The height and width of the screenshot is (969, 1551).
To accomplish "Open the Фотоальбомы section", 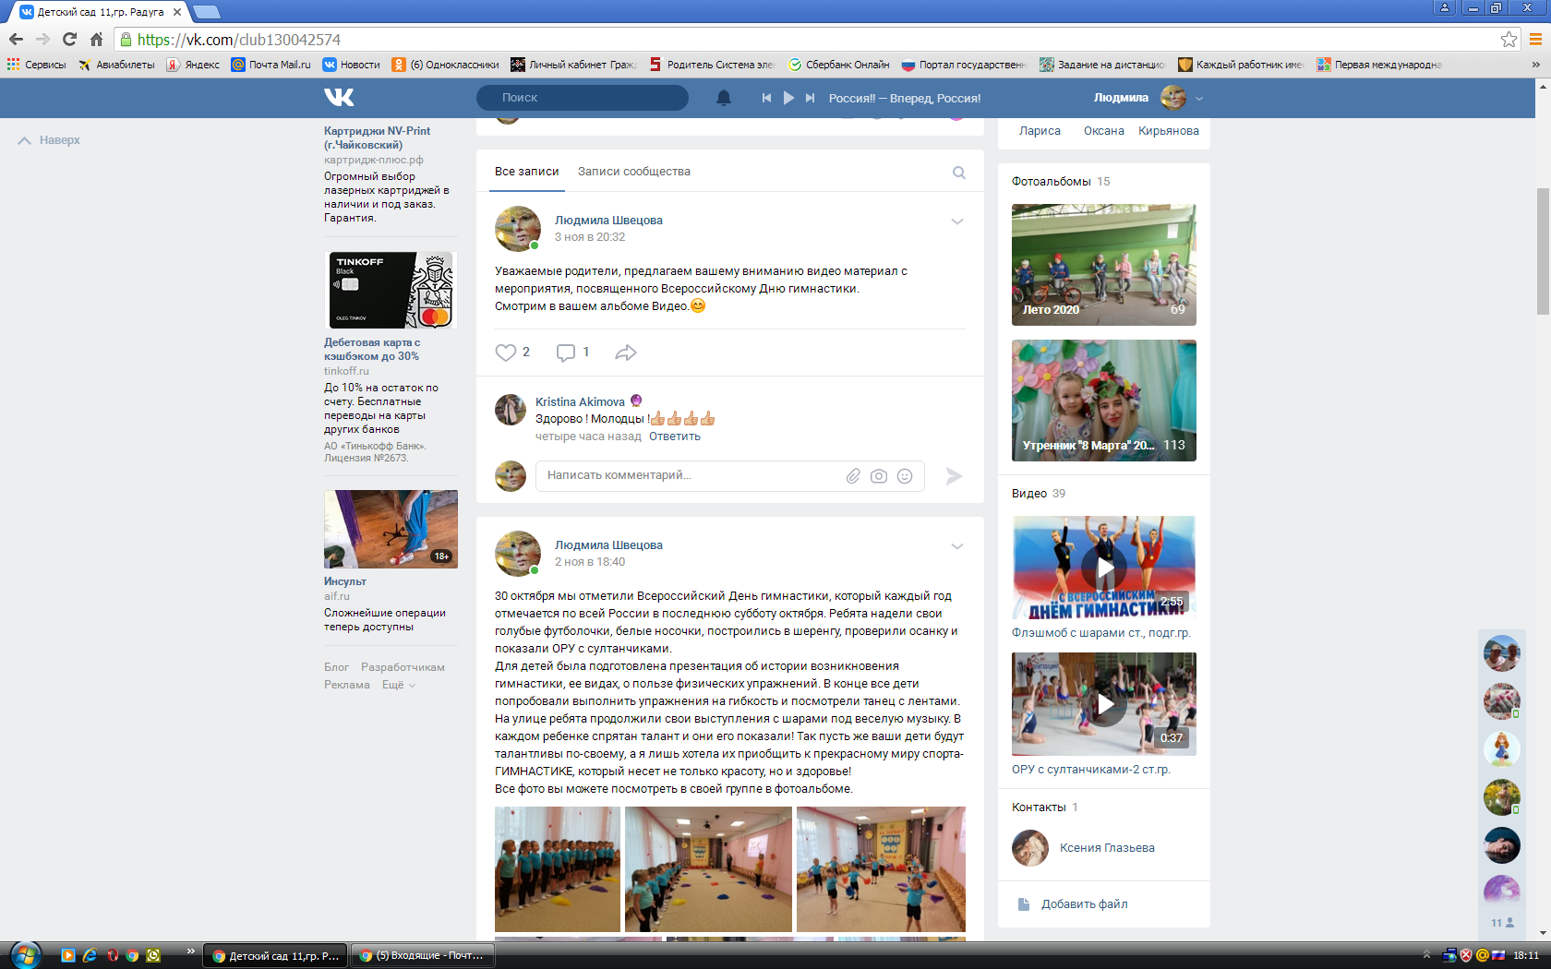I will coord(1051,182).
